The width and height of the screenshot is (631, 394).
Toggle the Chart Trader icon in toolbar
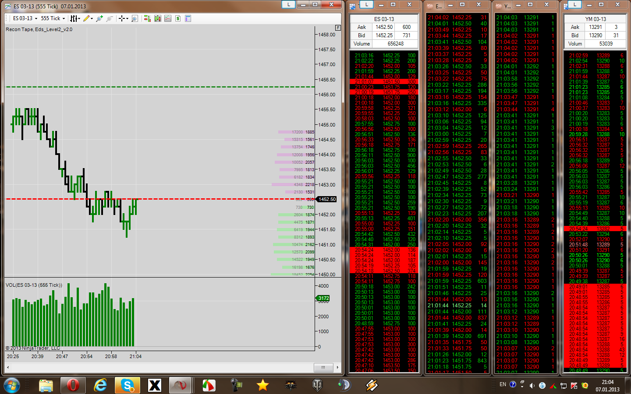tap(147, 18)
